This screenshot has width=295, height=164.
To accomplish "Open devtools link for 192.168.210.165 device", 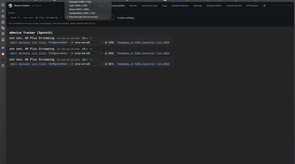I will [24, 42].
